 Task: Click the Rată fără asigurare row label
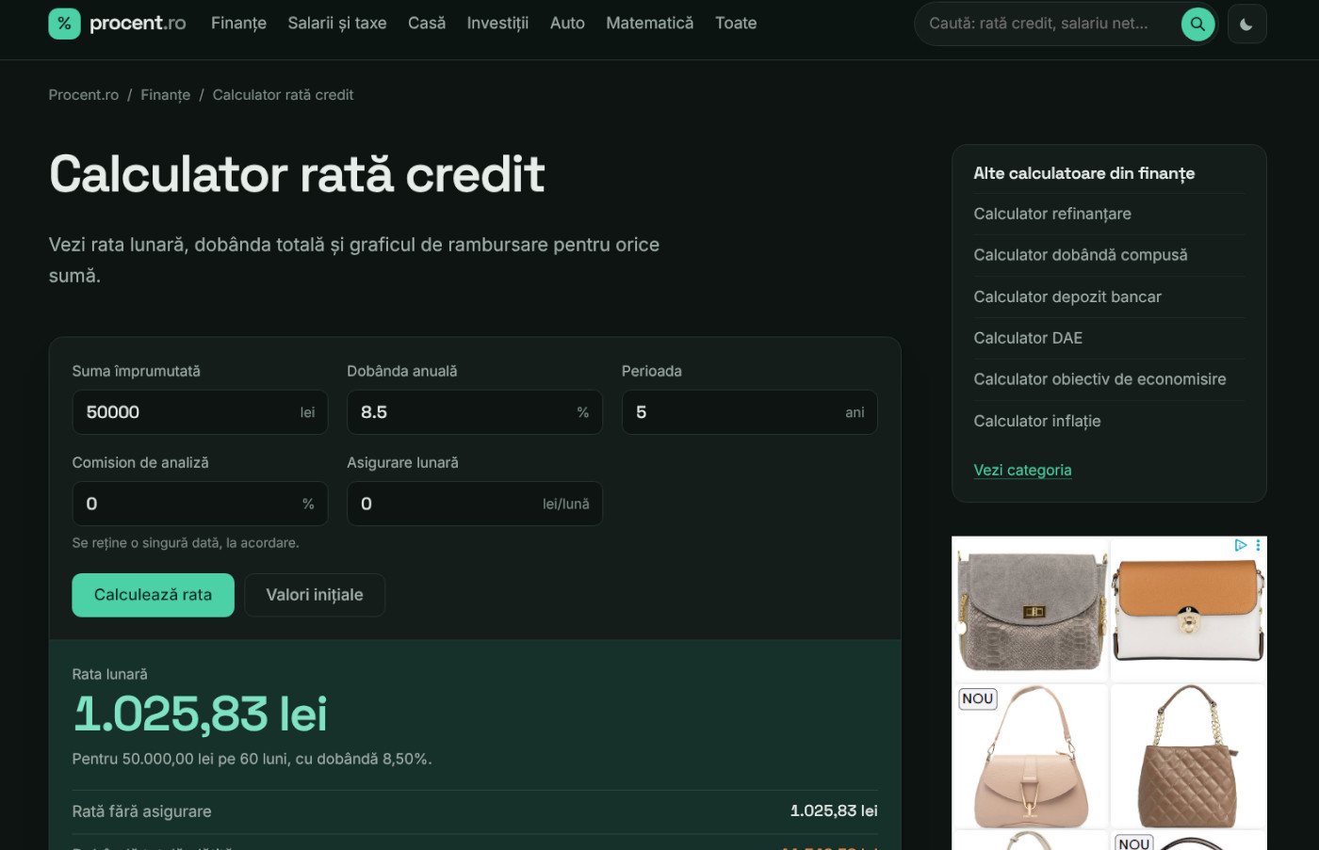tap(141, 811)
